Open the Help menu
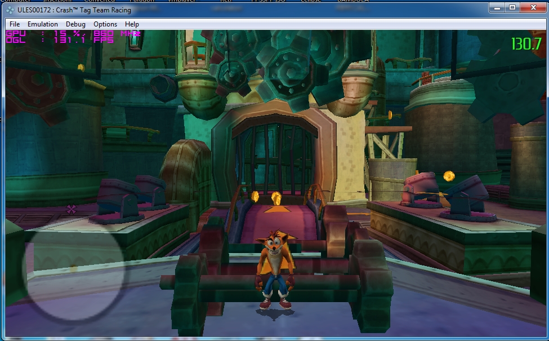549x341 pixels. (132, 24)
